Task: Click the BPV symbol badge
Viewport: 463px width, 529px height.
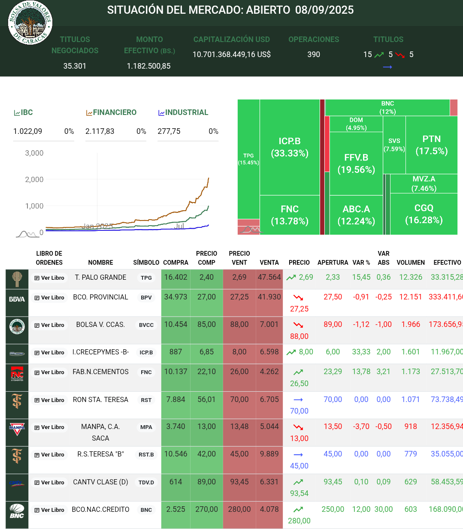Action: click(x=146, y=298)
